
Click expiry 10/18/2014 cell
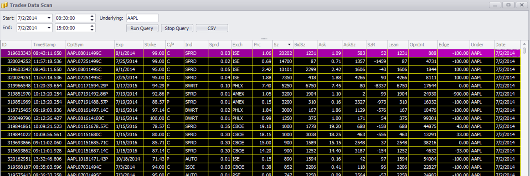click(x=128, y=159)
